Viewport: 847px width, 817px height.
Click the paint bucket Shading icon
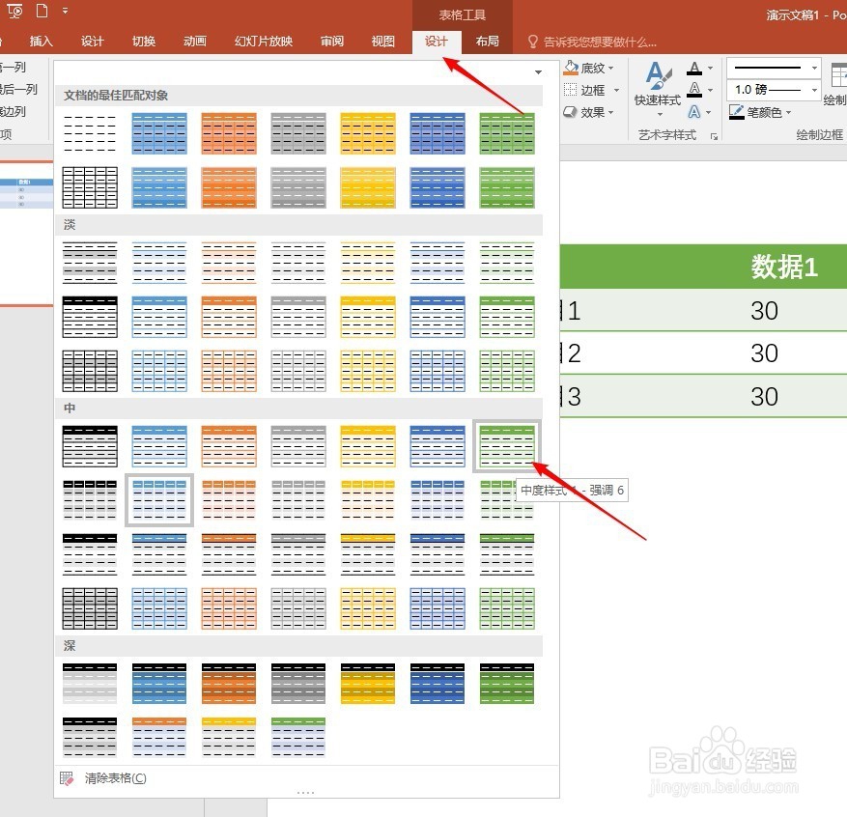coord(571,68)
